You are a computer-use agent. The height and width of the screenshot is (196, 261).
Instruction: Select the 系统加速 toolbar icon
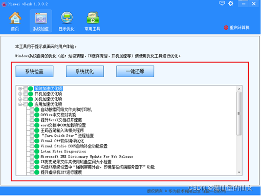tap(41, 18)
